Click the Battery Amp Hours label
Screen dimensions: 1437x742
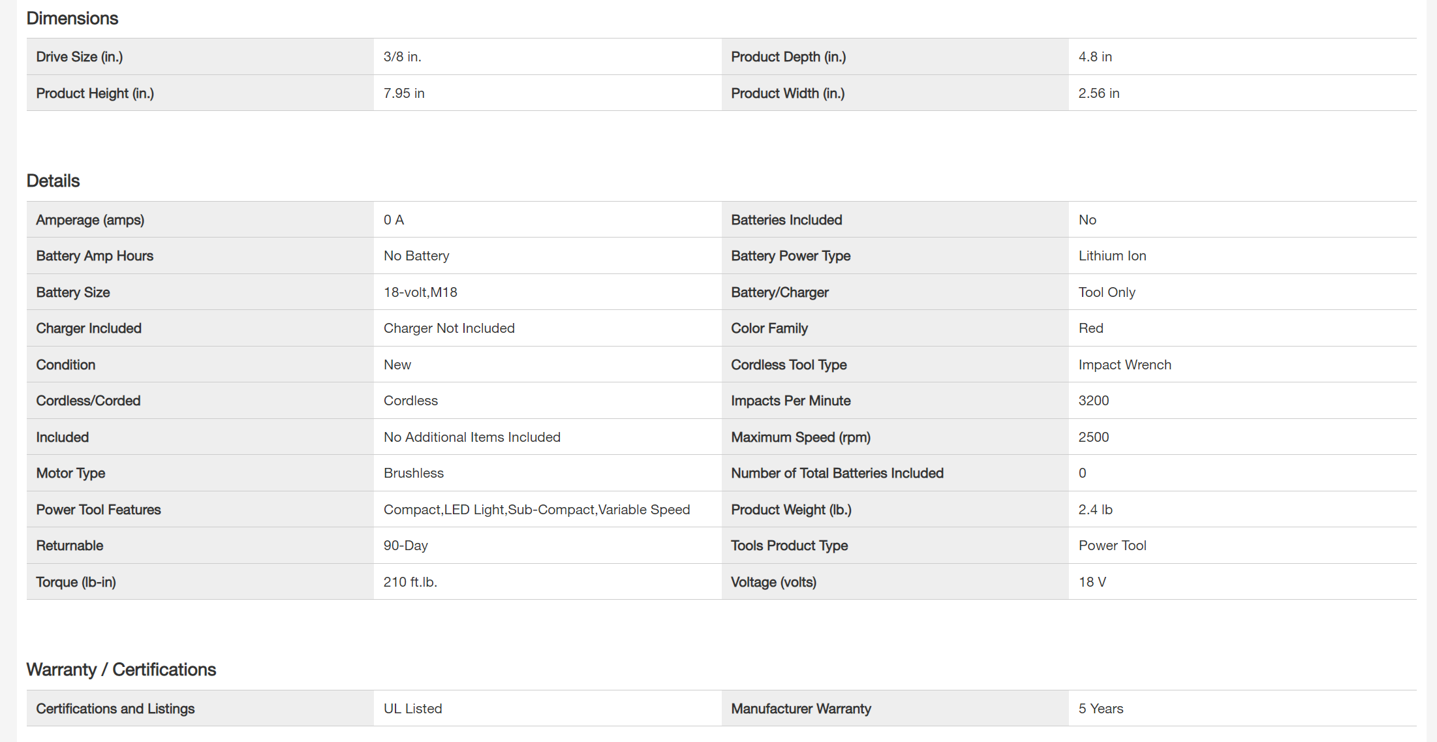coord(95,256)
